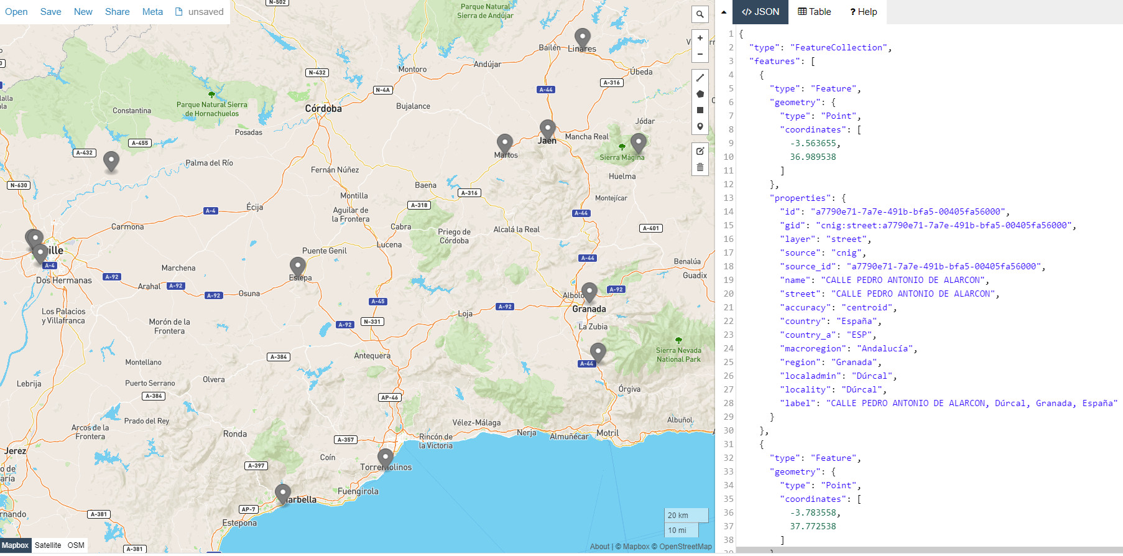The width and height of the screenshot is (1123, 556).
Task: Switch base layer to OSM
Action: (76, 545)
